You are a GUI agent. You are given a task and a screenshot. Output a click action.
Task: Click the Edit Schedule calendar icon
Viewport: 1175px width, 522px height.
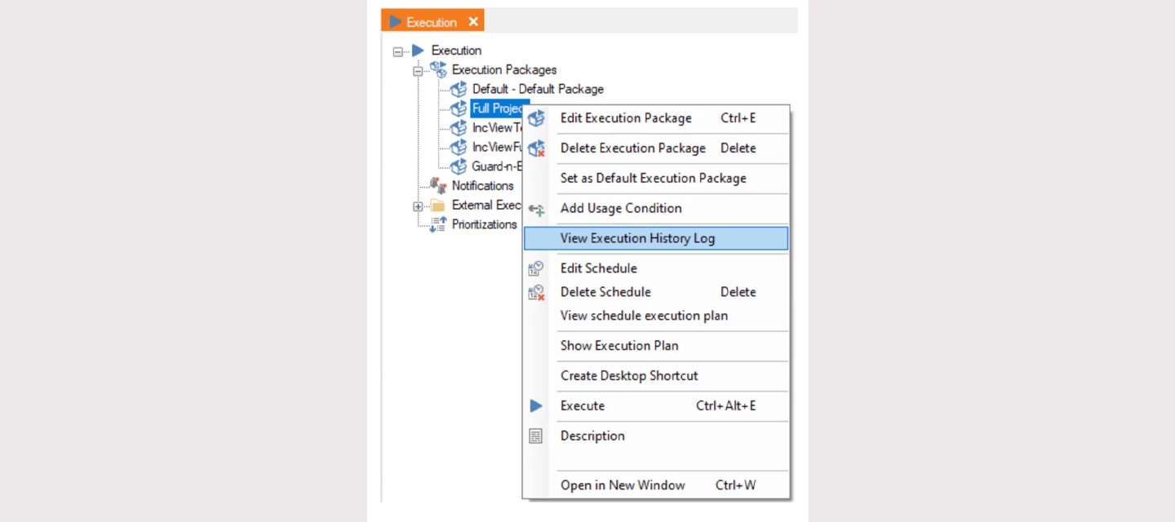tap(536, 268)
